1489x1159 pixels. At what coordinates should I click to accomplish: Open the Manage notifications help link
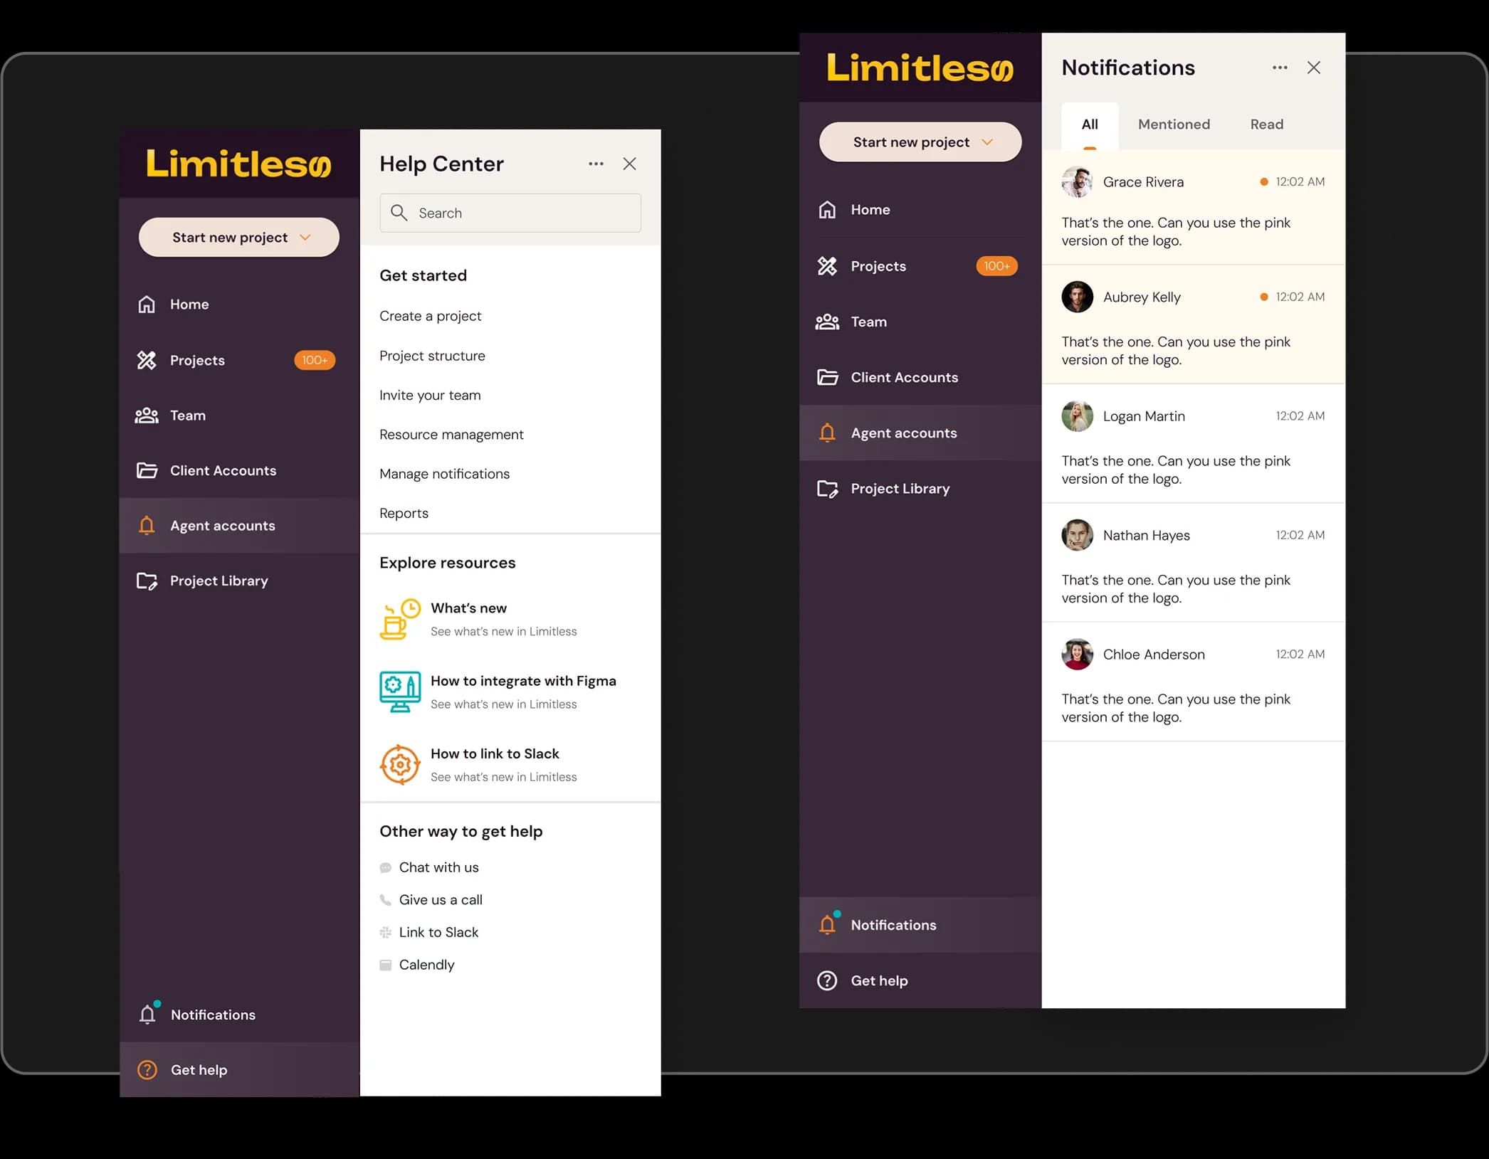pos(444,474)
